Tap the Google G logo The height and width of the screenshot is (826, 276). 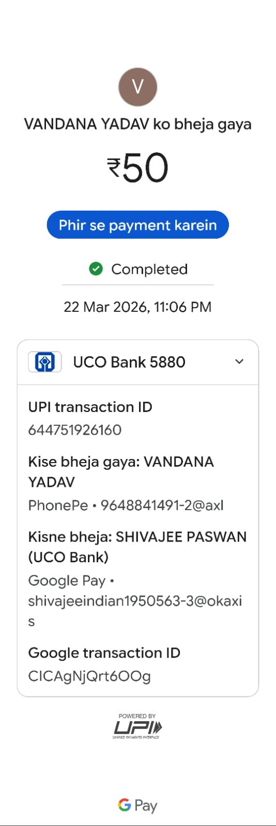coord(125,804)
